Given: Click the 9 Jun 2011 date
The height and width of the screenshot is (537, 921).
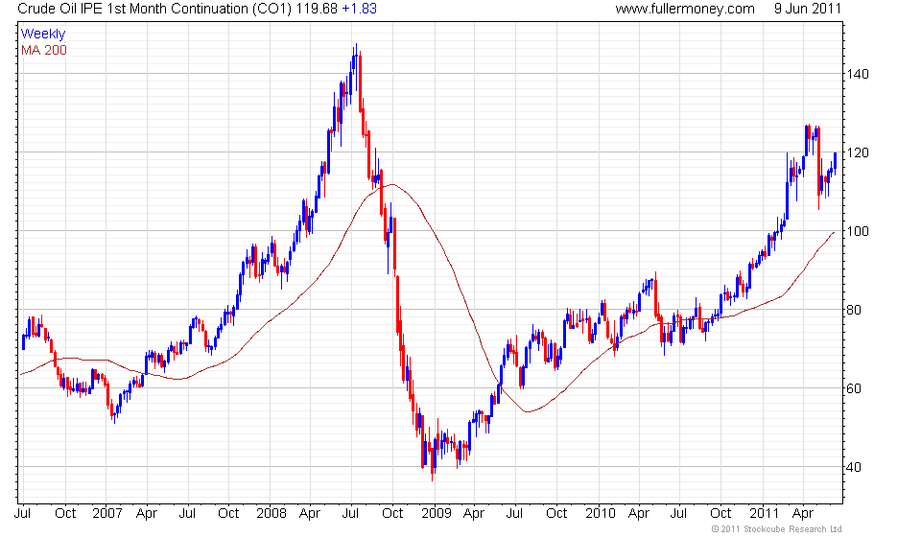Looking at the screenshot, I should click(808, 9).
